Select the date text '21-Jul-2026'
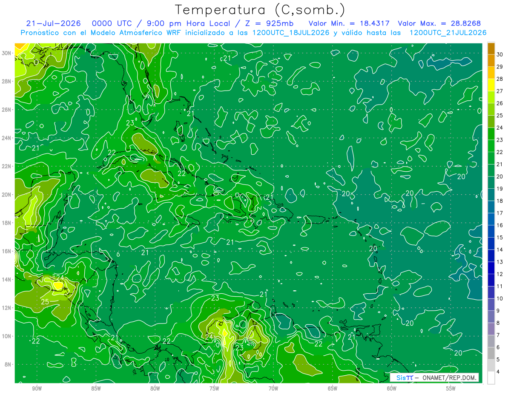Screen dimensions: 511x394 pyautogui.click(x=53, y=23)
